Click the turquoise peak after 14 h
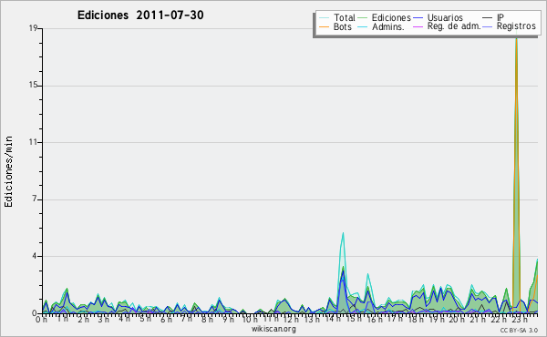Image resolution: width=547 pixels, height=337 pixels. pyautogui.click(x=343, y=233)
